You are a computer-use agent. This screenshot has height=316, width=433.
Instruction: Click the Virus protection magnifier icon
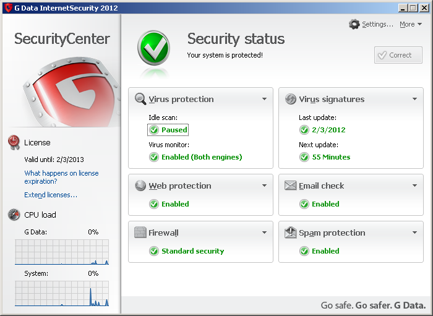tap(140, 99)
